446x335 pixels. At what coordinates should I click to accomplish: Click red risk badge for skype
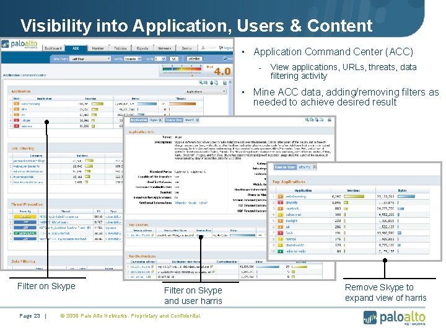[17, 120]
